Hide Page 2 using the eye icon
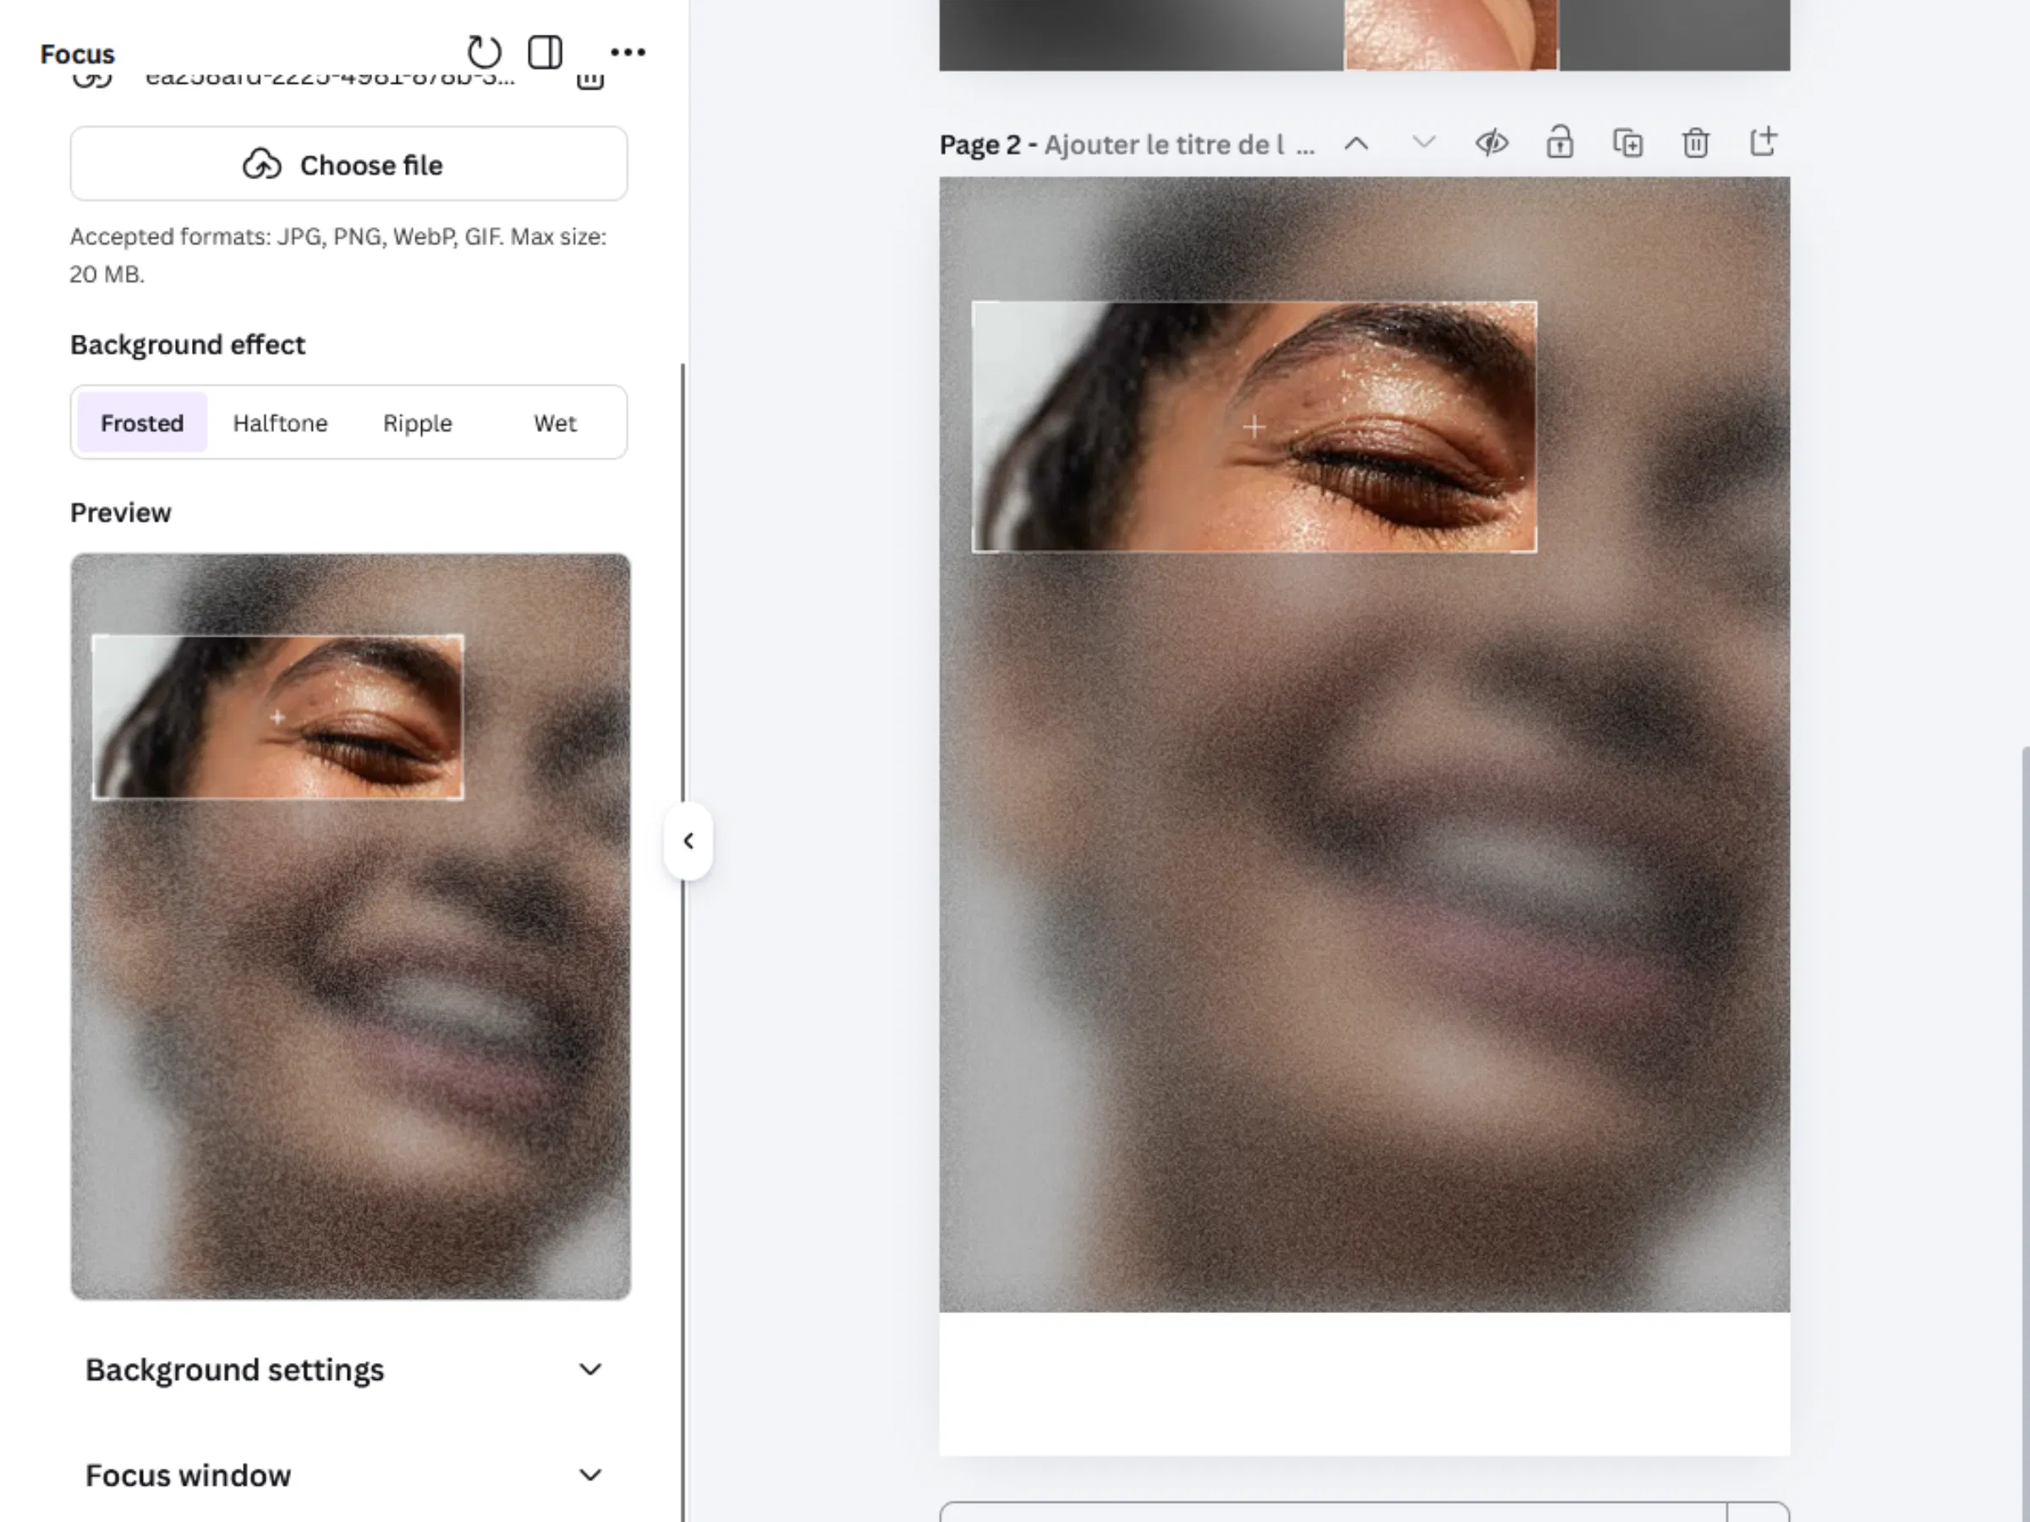This screenshot has height=1522, width=2030. pyautogui.click(x=1492, y=143)
